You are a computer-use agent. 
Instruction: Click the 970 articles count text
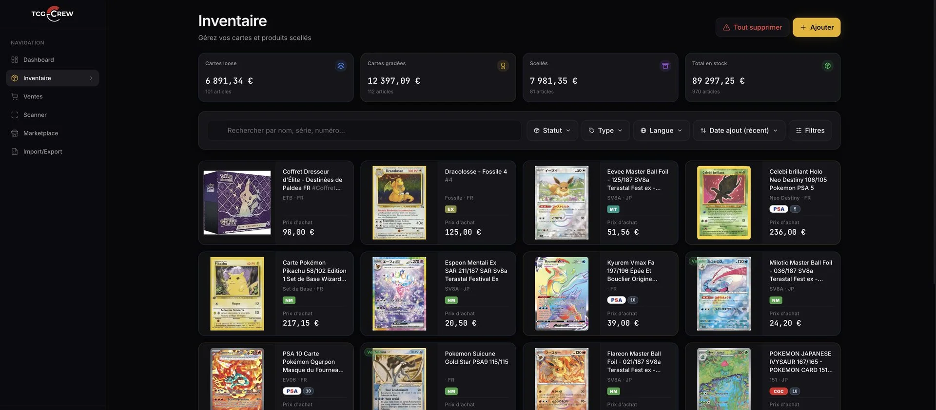click(x=706, y=92)
